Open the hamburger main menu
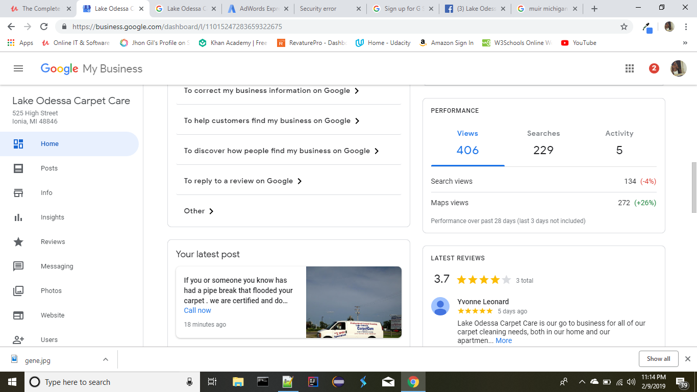 point(18,68)
